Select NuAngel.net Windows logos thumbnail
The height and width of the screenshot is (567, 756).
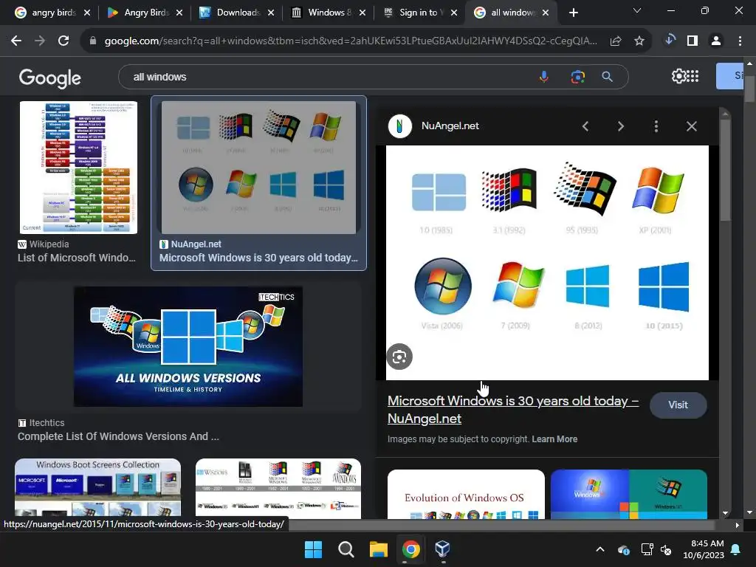pos(258,168)
